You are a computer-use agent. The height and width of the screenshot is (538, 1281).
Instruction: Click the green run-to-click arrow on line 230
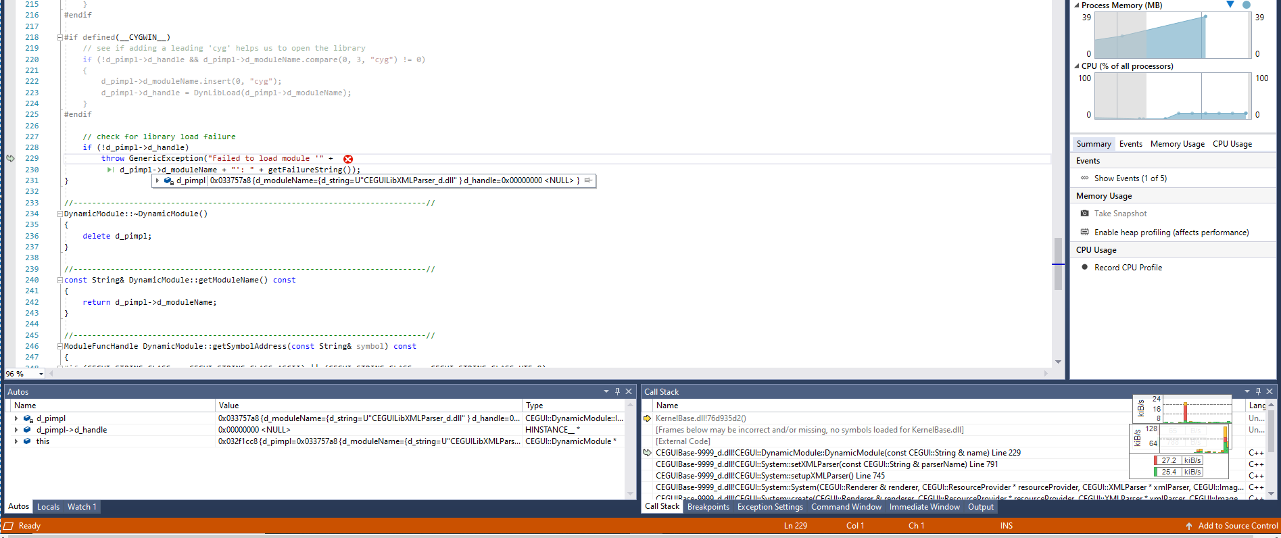(x=110, y=170)
